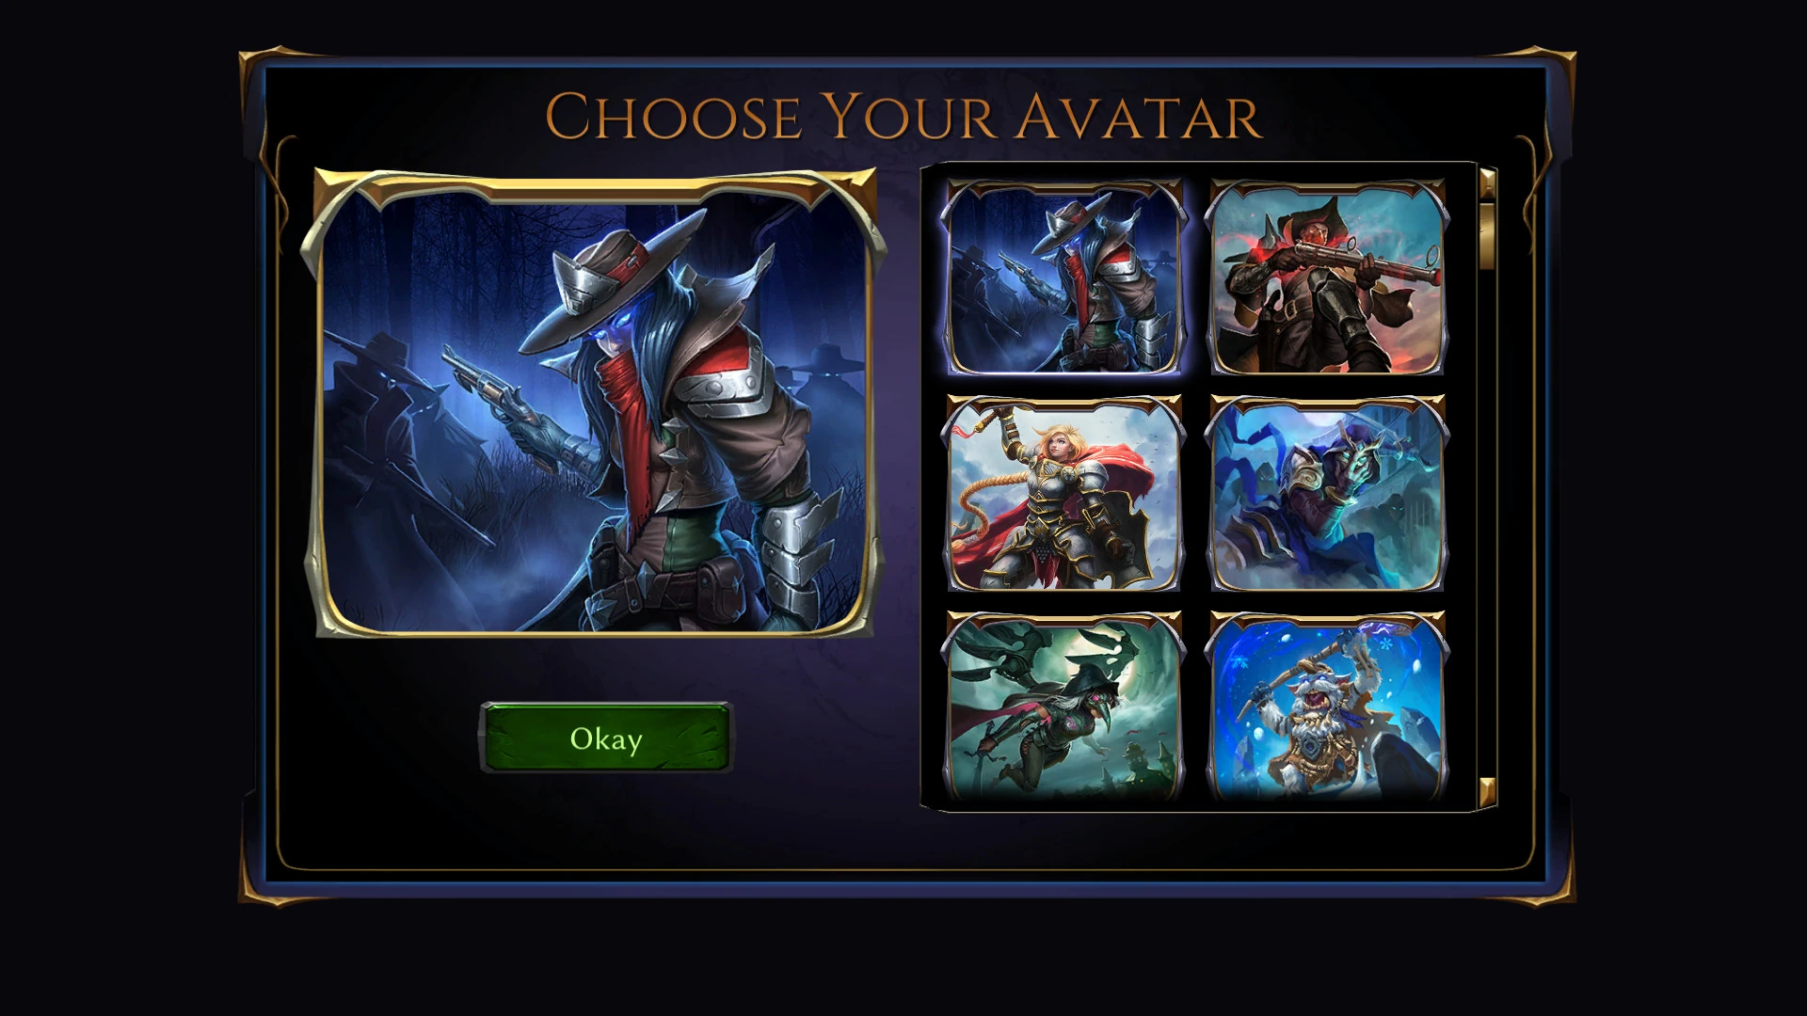Click the scroll down arrow of avatar list
The image size is (1807, 1016).
pyautogui.click(x=1488, y=792)
